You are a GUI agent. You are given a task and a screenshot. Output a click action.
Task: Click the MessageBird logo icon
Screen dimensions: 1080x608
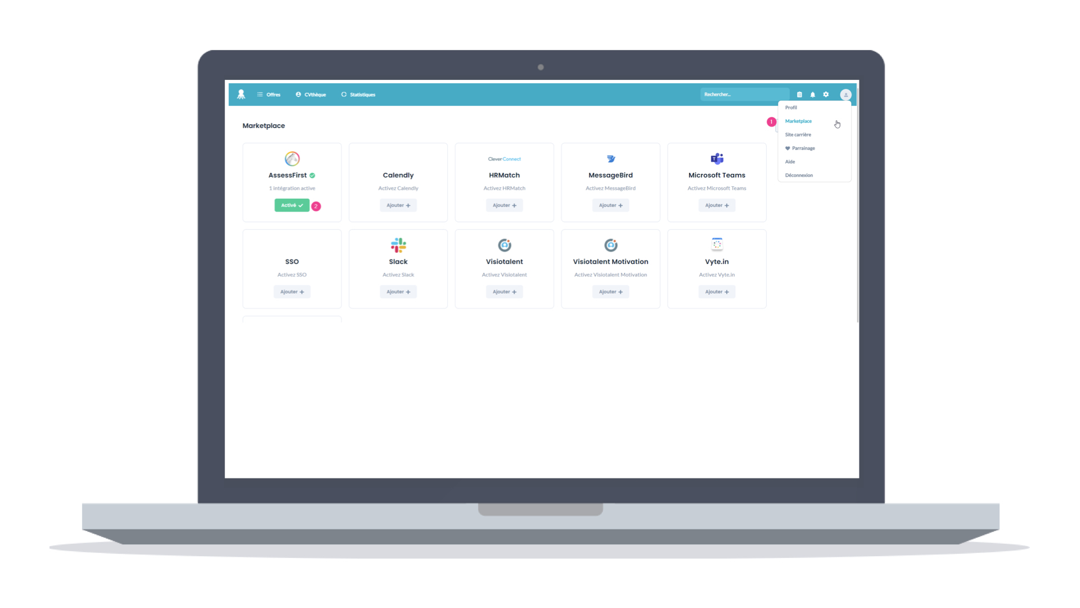pos(611,159)
